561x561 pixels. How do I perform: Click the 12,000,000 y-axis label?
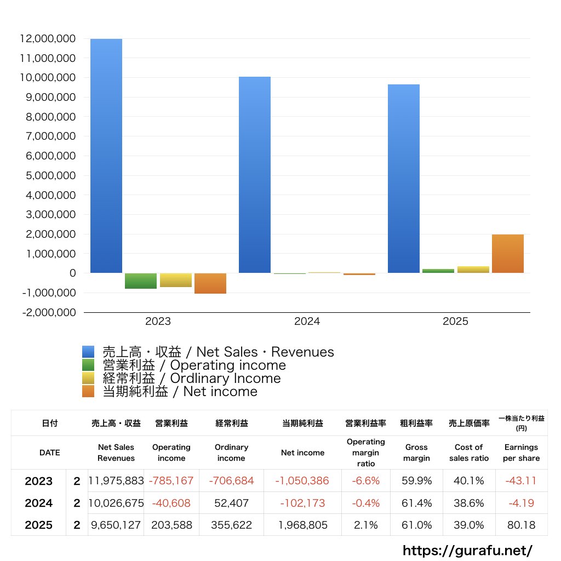(46, 39)
